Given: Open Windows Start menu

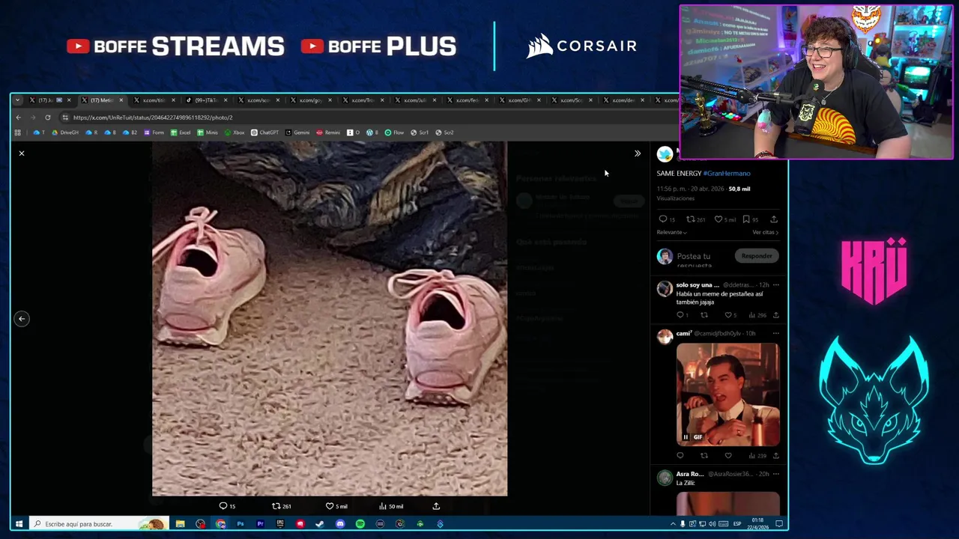Looking at the screenshot, I should (19, 524).
